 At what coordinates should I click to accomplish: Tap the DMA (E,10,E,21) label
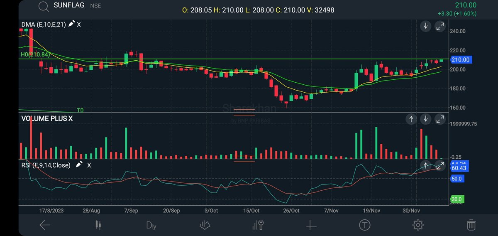pyautogui.click(x=44, y=25)
